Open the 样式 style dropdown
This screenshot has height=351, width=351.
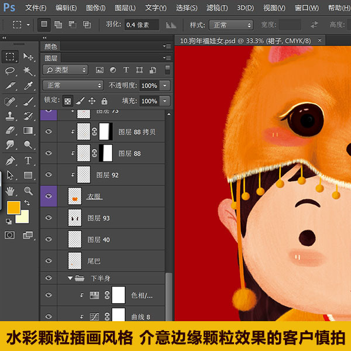point(231,25)
